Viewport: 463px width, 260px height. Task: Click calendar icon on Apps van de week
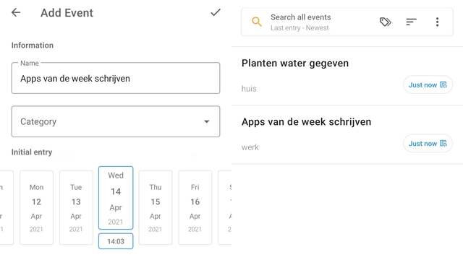443,143
